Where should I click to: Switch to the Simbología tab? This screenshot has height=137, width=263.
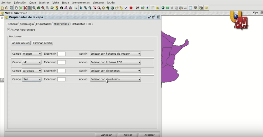(x=27, y=24)
